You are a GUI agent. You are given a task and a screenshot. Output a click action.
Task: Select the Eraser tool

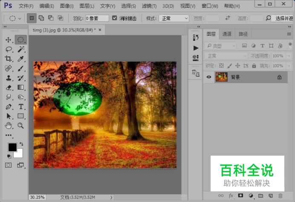[8, 88]
